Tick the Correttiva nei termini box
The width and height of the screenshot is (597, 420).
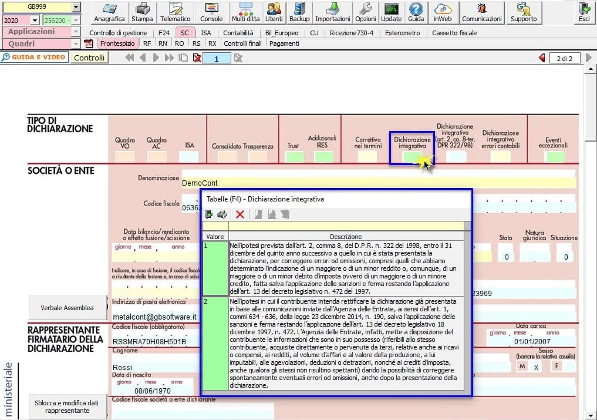(367, 157)
